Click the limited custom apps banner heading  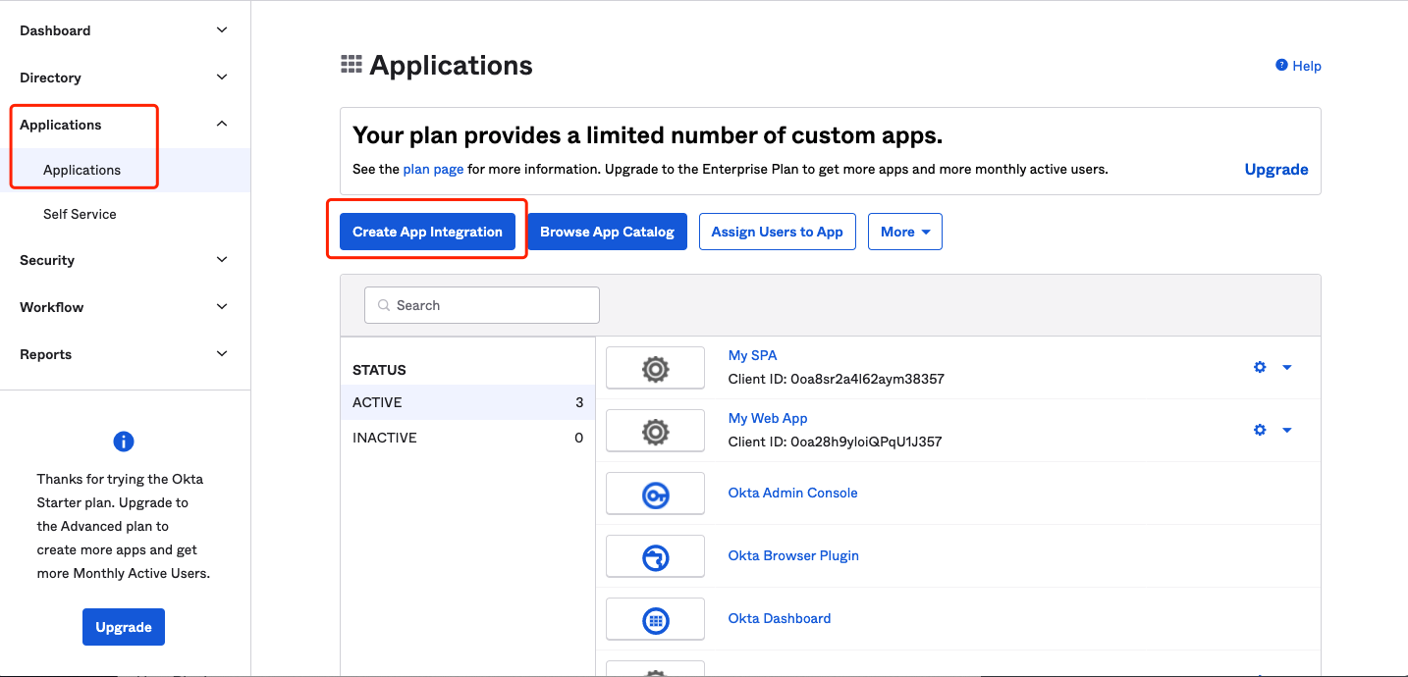647,135
